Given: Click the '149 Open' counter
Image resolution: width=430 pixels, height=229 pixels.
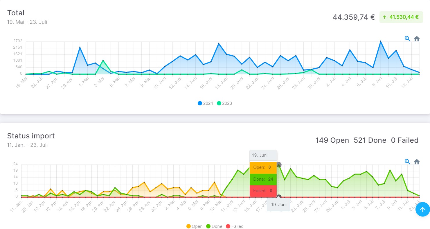Looking at the screenshot, I should [x=332, y=140].
